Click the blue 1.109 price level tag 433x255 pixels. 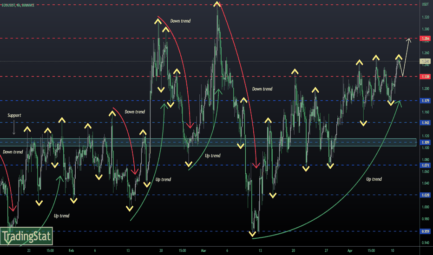click(x=425, y=142)
